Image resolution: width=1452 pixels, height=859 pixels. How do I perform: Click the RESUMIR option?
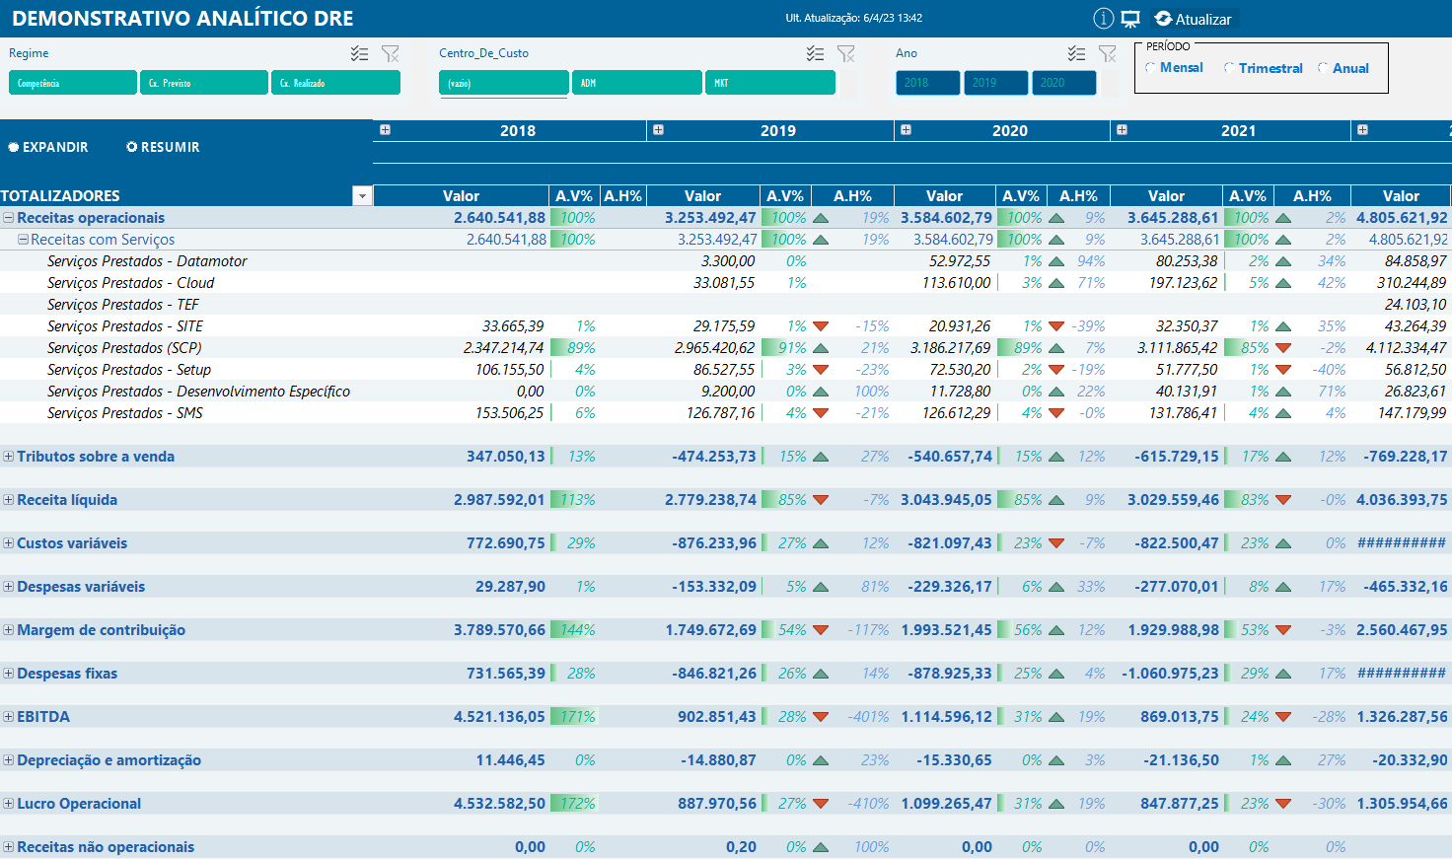(x=163, y=147)
